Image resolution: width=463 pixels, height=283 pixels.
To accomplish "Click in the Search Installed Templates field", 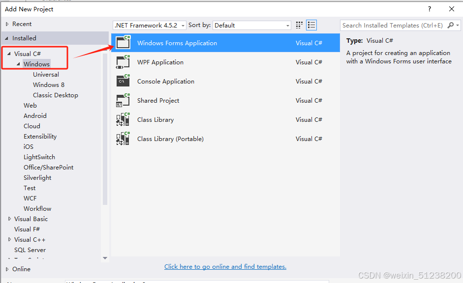I will 393,26.
